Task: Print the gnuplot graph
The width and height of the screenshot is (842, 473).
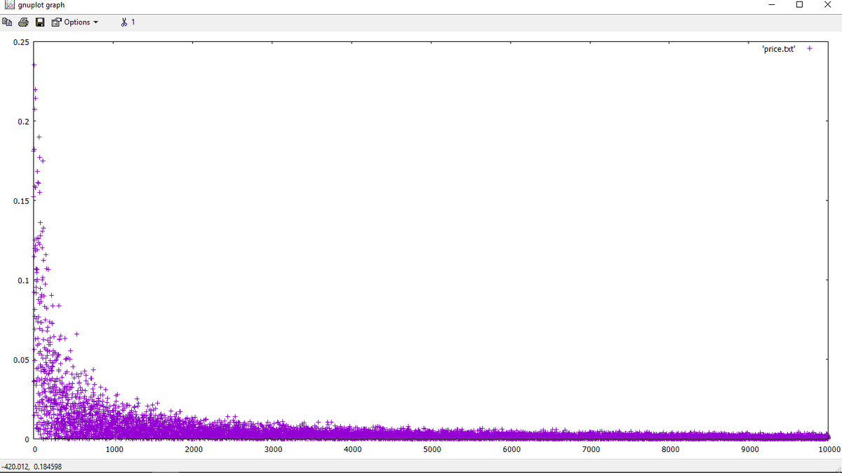Action: pyautogui.click(x=24, y=22)
